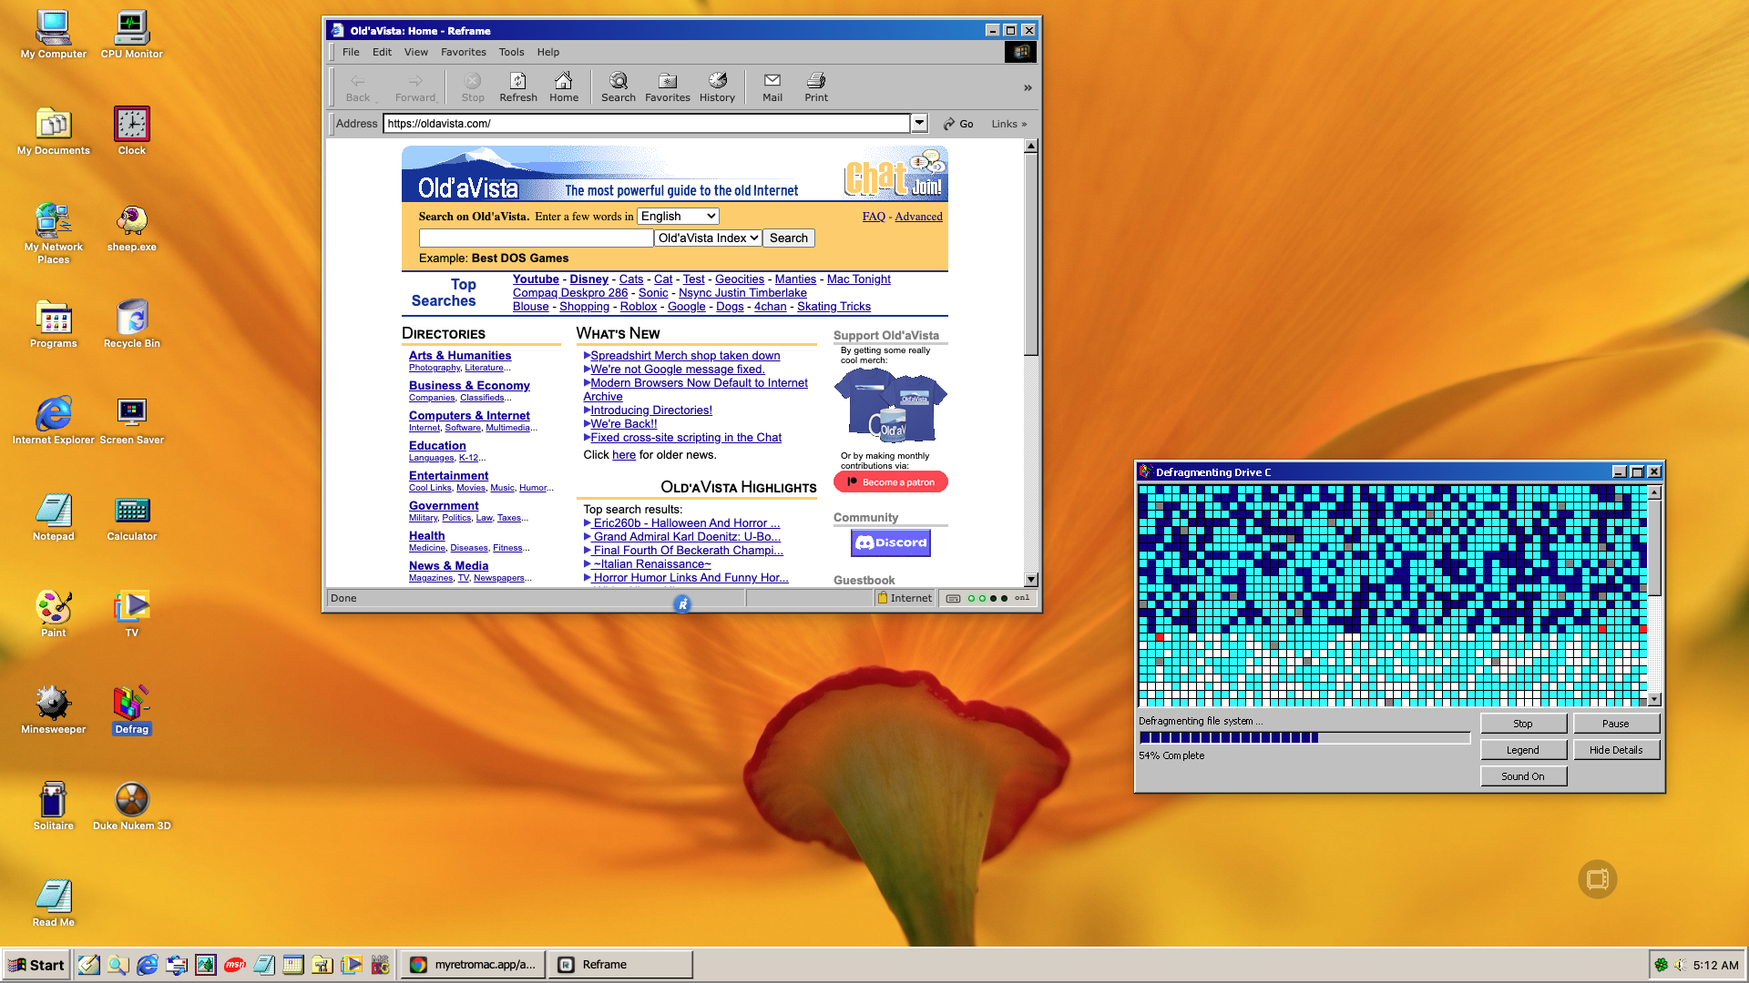Click the Print toolbar button
This screenshot has height=983, width=1749.
click(x=816, y=87)
